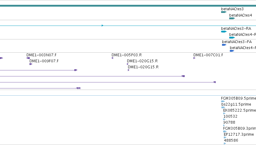Select the 90788 feature label
Screen dimensions: 256x145
pos(229,122)
